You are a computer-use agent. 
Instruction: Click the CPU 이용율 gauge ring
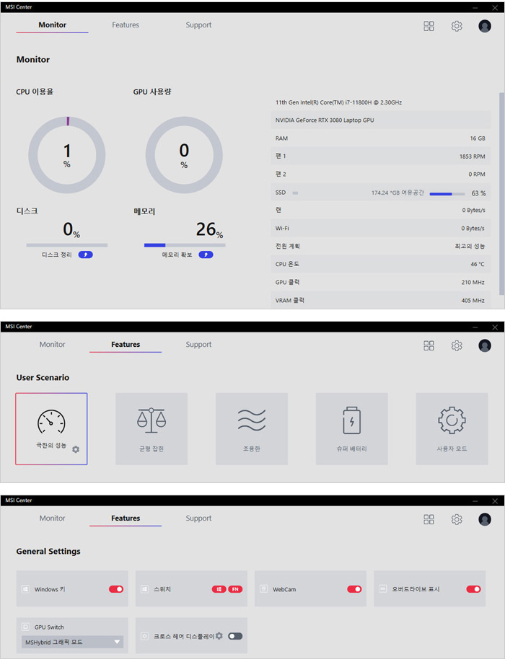pos(66,155)
